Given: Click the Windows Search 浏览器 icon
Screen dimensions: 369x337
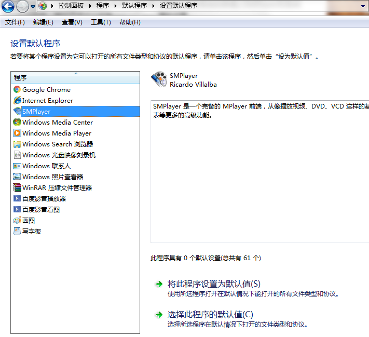Looking at the screenshot, I should [17, 144].
